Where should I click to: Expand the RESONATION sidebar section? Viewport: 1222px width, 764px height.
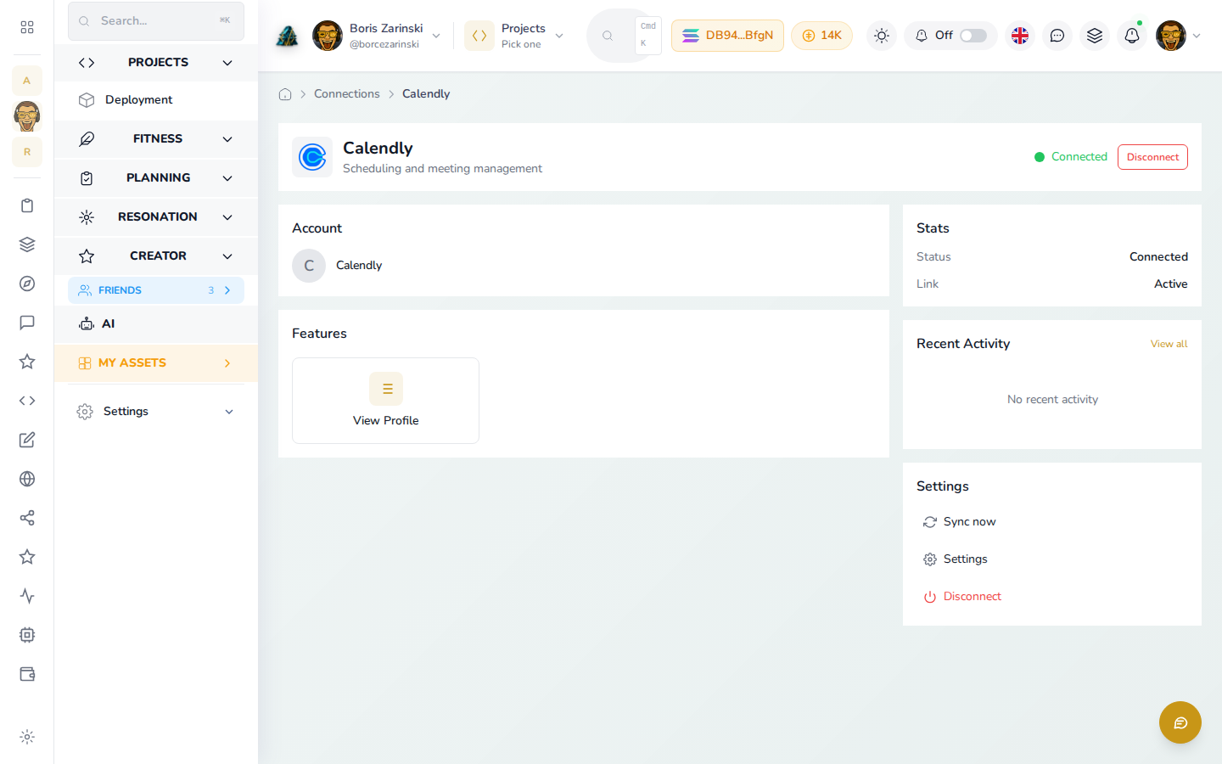(x=156, y=216)
